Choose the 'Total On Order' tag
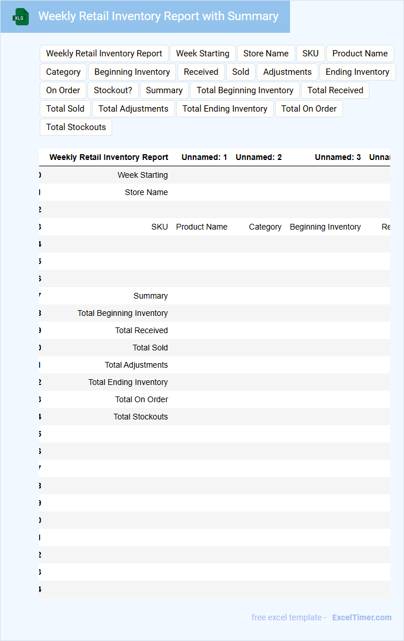 (x=308, y=109)
